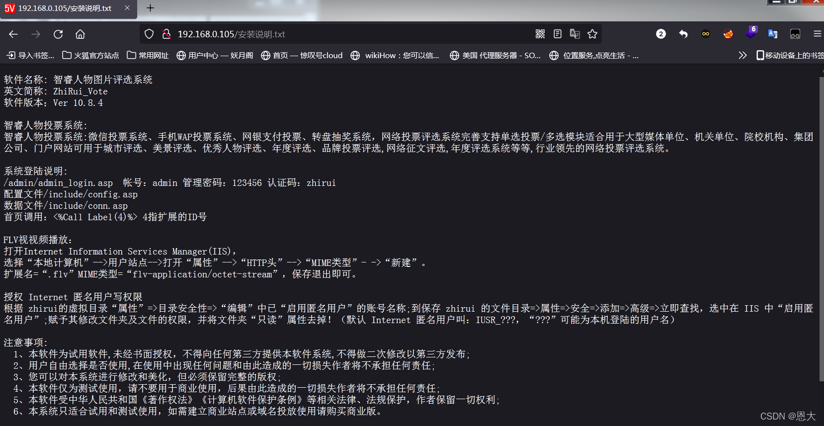Image resolution: width=824 pixels, height=426 pixels.
Task: Open the 常用网址 bookmarks folder
Action: [x=148, y=55]
